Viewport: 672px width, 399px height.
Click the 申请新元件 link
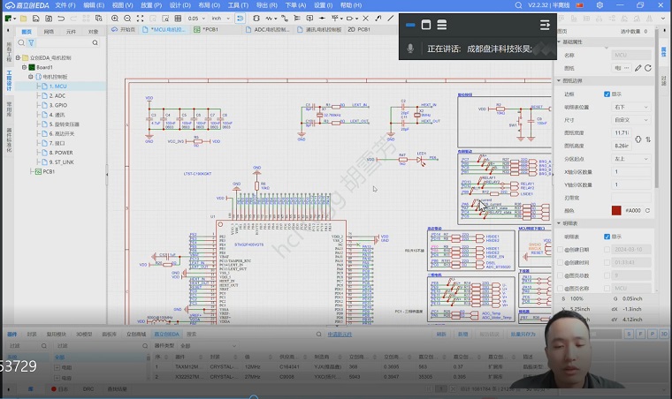coord(340,334)
